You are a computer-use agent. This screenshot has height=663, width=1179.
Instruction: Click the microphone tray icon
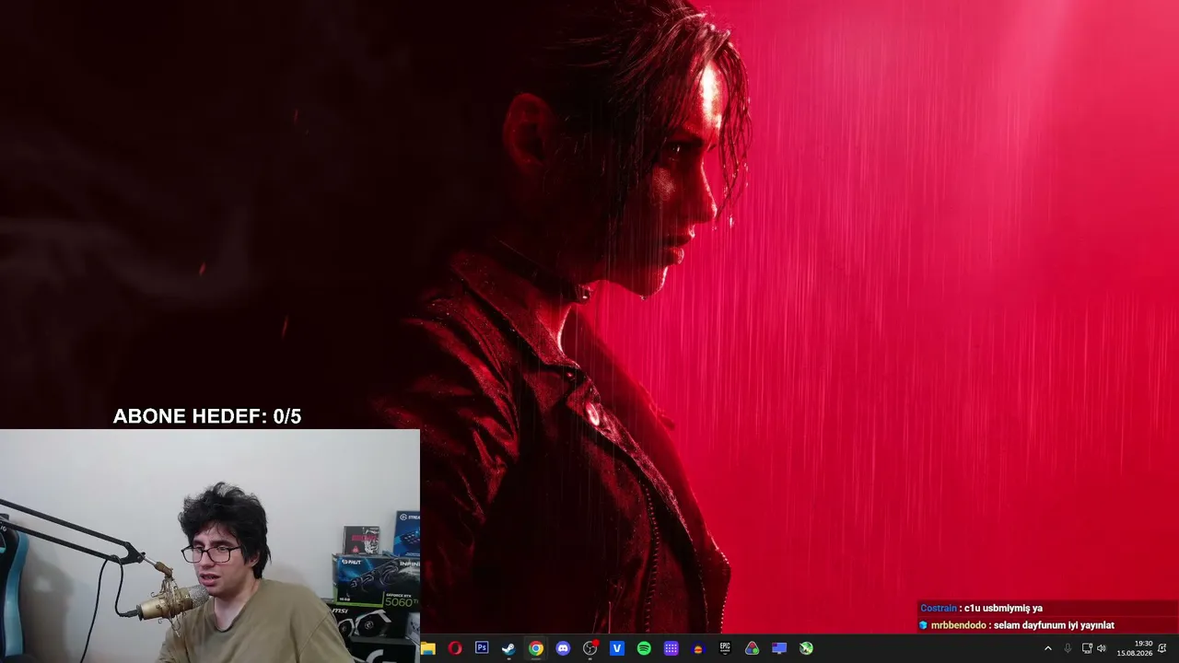tap(1068, 648)
